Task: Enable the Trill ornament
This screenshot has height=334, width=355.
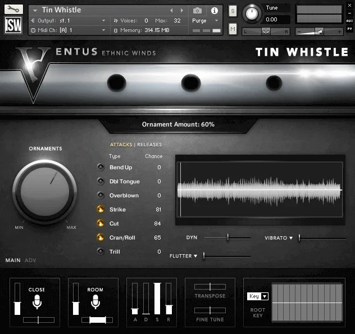Action: (x=101, y=251)
